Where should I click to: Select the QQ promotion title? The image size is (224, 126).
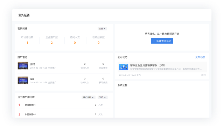tap(32, 79)
